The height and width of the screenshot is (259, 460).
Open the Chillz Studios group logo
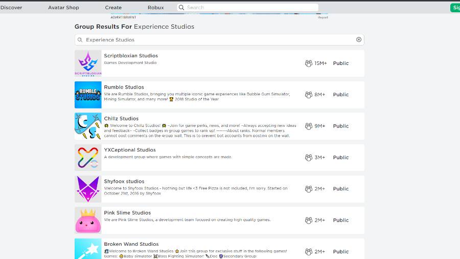88,126
